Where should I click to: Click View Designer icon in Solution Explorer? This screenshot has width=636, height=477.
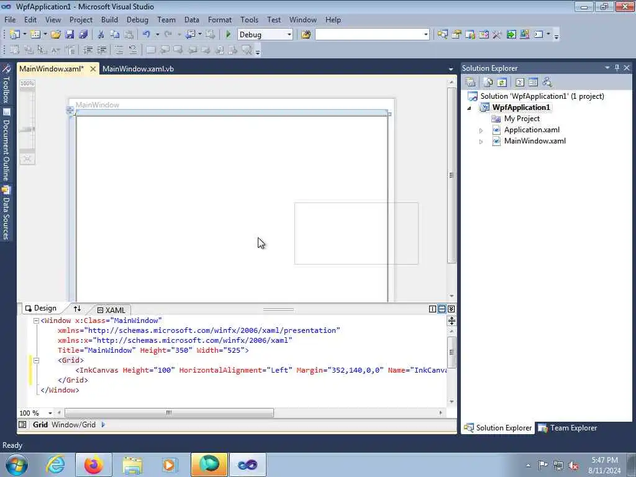point(533,83)
